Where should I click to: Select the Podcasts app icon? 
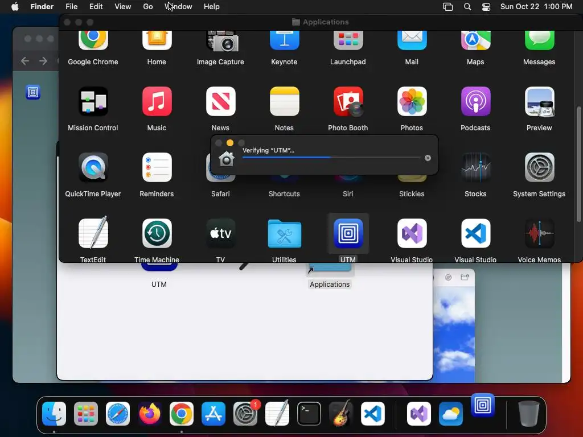pyautogui.click(x=475, y=101)
